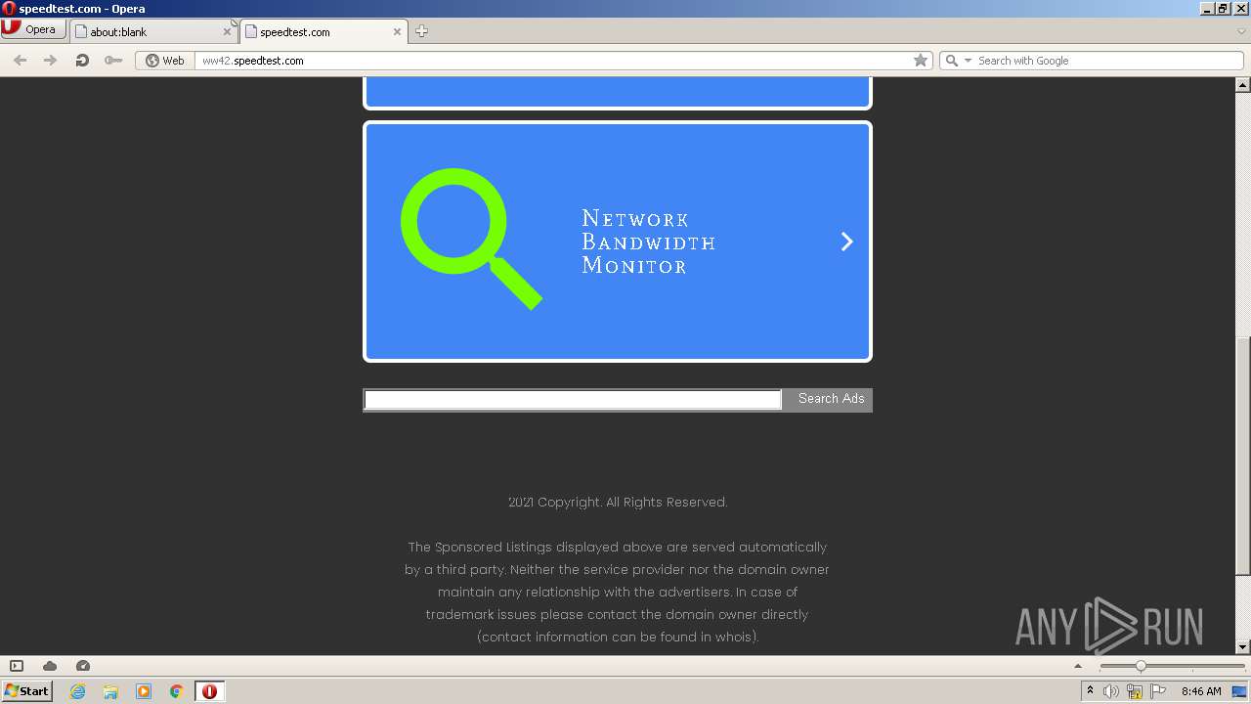The width and height of the screenshot is (1251, 704).
Task: Reload the current page
Action: point(82,60)
